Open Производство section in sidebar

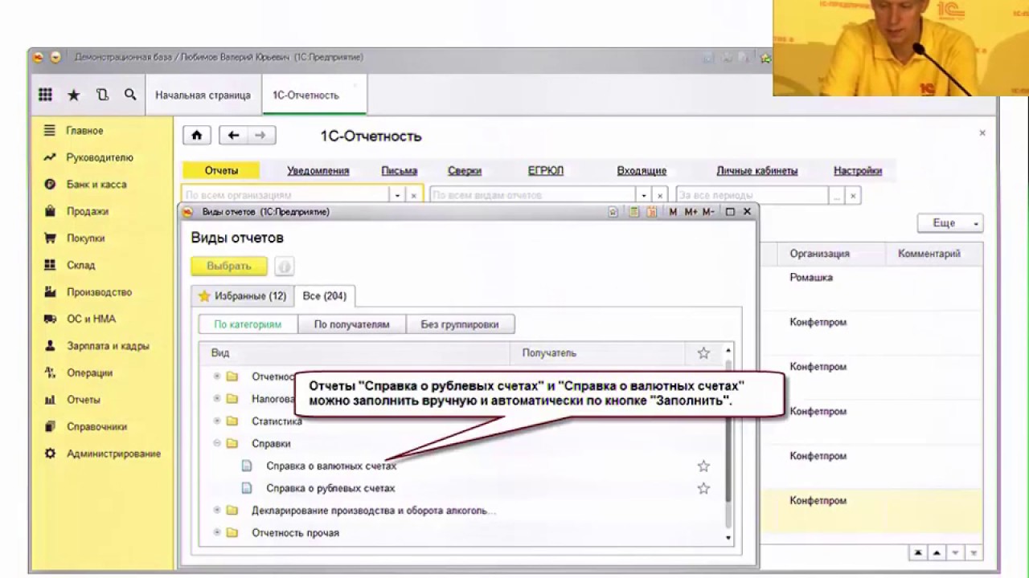[x=101, y=292]
